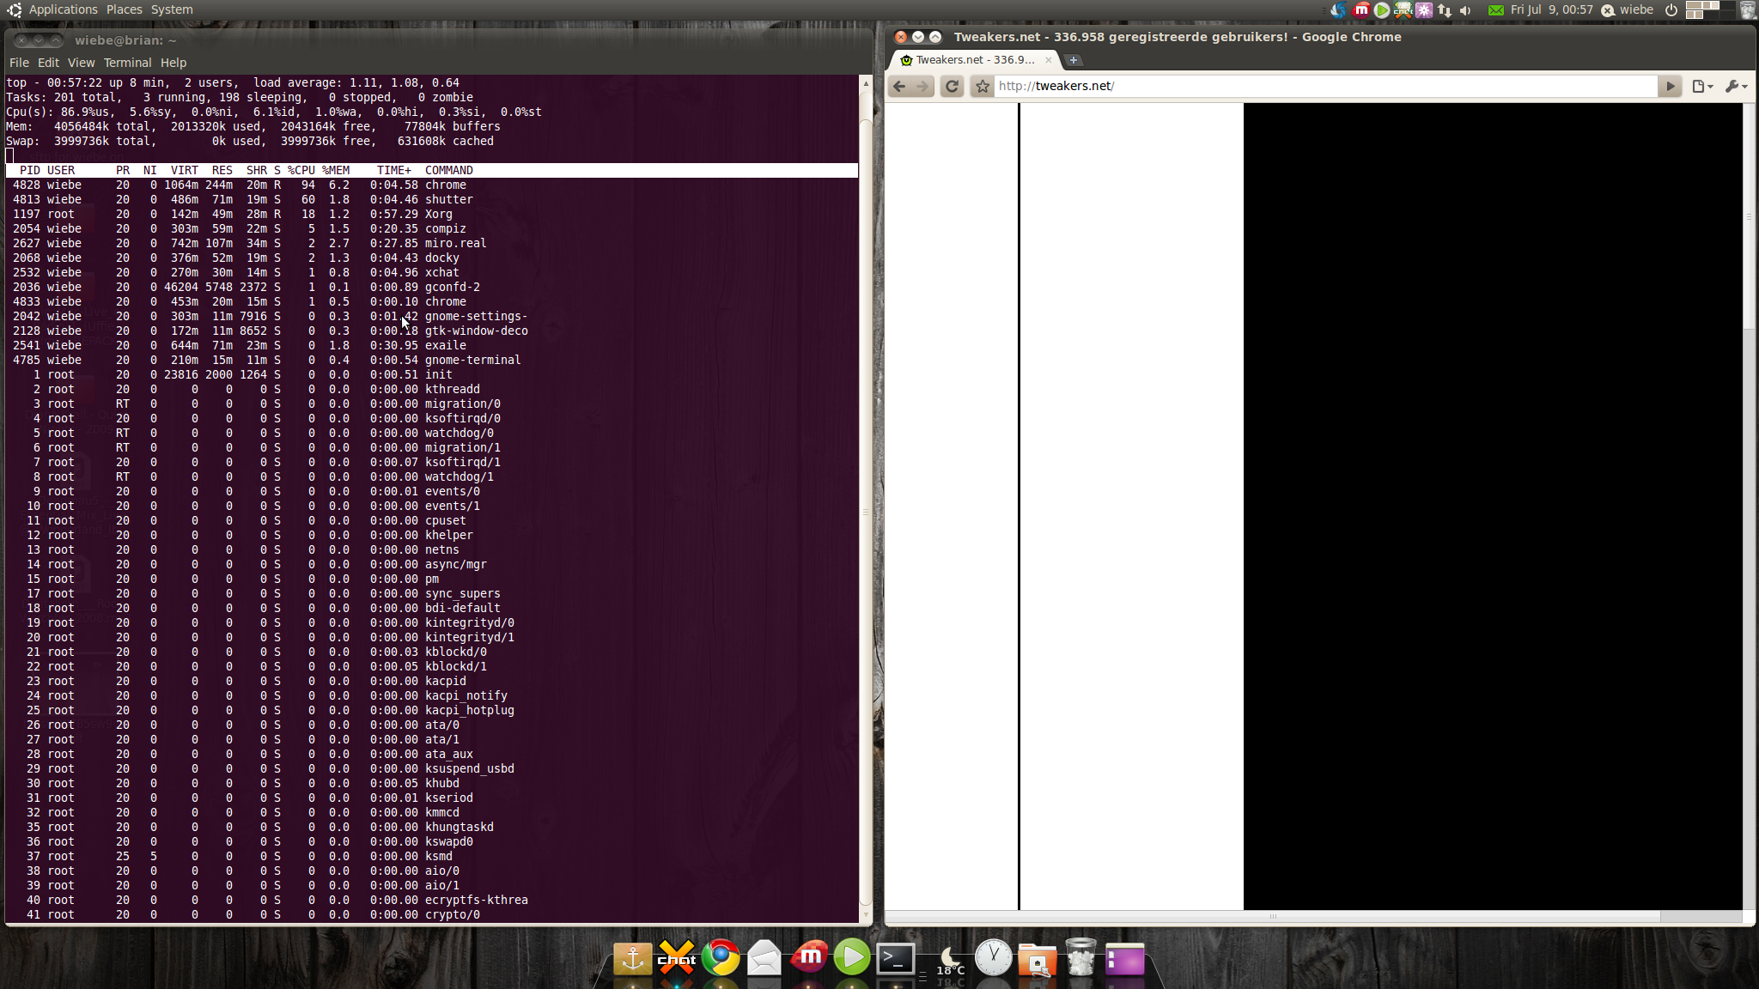
Task: Open the Applications menu in the top panel
Action: 63,9
